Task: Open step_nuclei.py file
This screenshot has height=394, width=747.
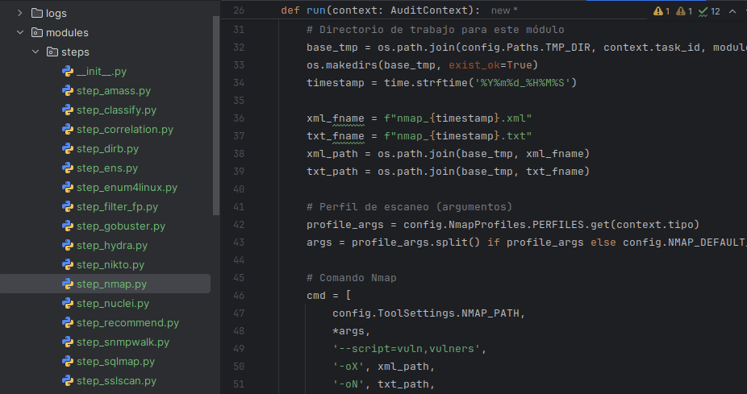Action: (x=113, y=303)
